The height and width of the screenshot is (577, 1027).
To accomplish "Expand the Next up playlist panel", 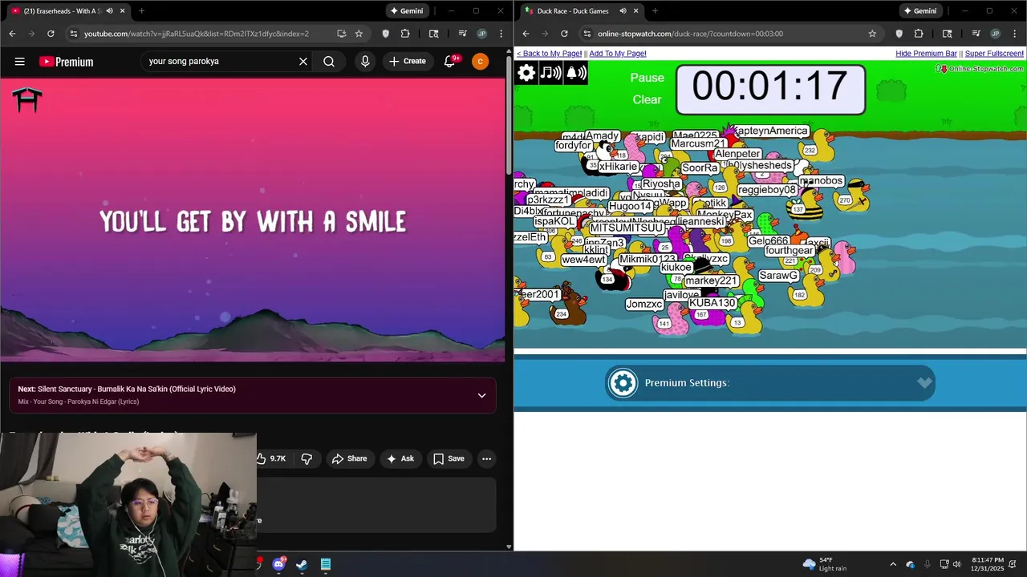I will pos(481,395).
